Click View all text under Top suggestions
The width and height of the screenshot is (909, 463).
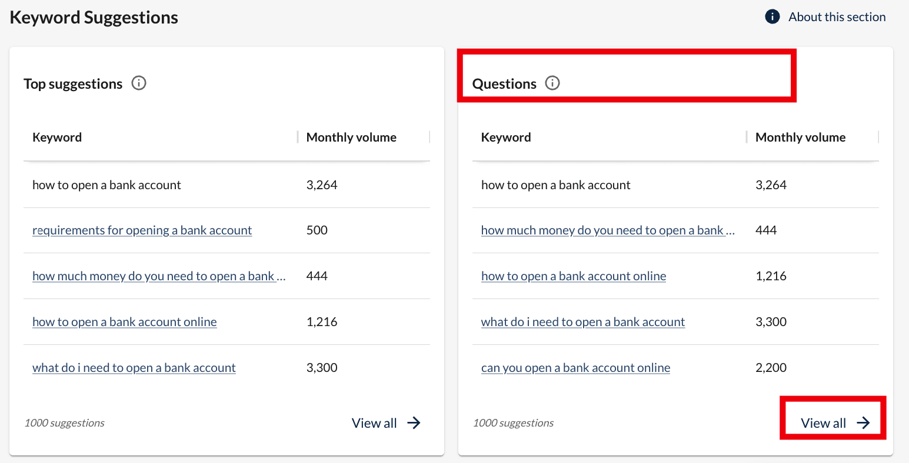click(374, 423)
